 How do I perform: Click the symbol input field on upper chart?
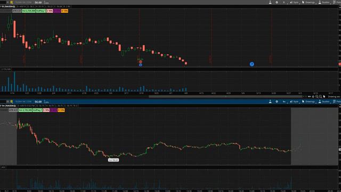coord(3,2)
